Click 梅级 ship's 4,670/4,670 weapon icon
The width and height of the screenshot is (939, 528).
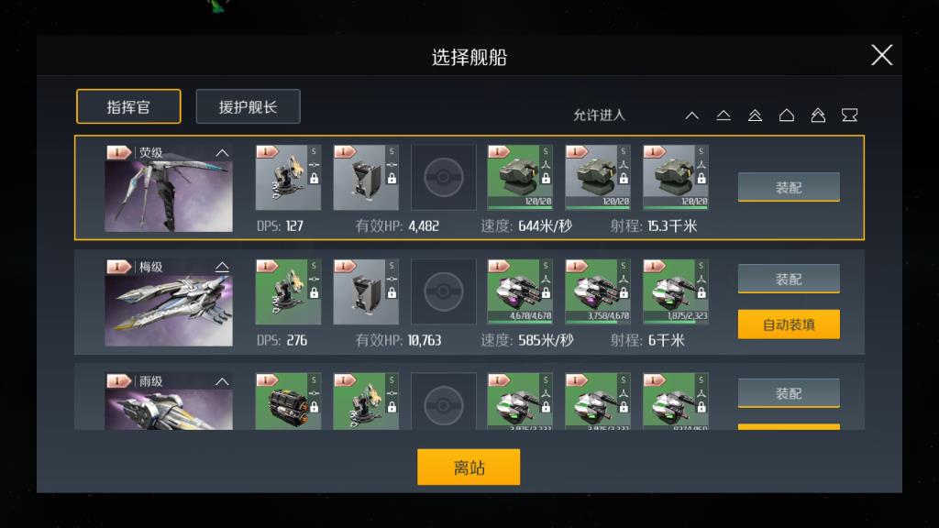click(x=521, y=291)
